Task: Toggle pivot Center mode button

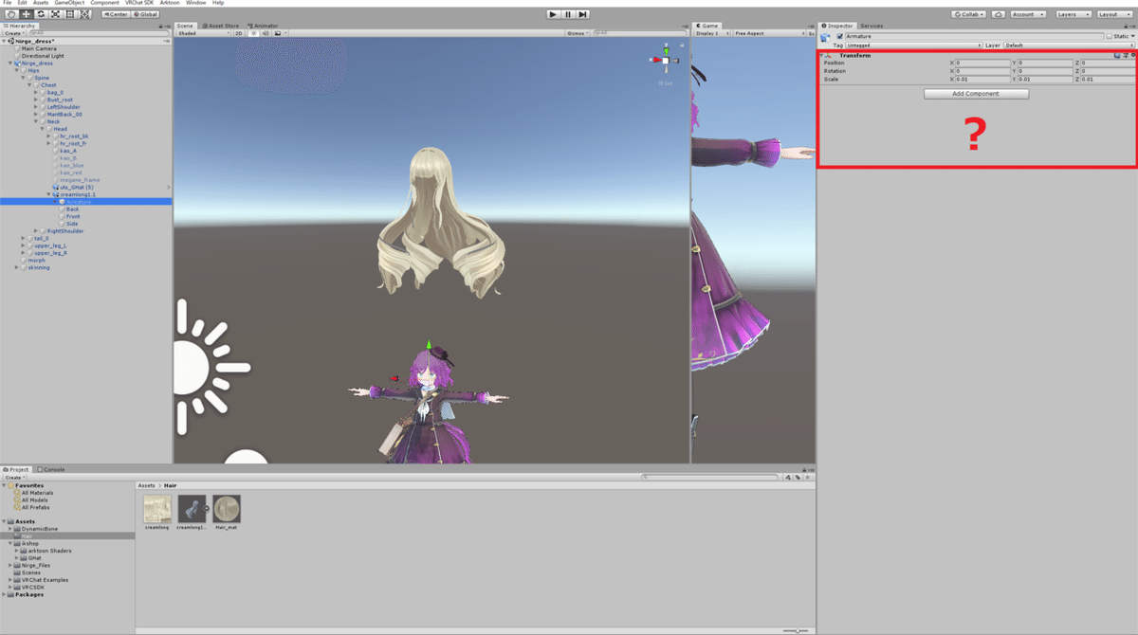Action: coord(116,14)
